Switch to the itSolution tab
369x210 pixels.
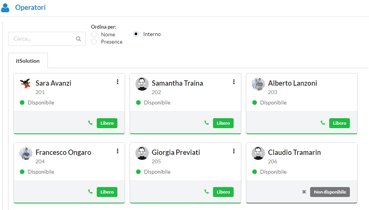[28, 61]
